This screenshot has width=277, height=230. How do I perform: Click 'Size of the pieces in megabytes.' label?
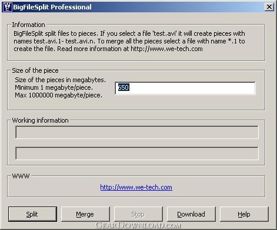(x=60, y=80)
